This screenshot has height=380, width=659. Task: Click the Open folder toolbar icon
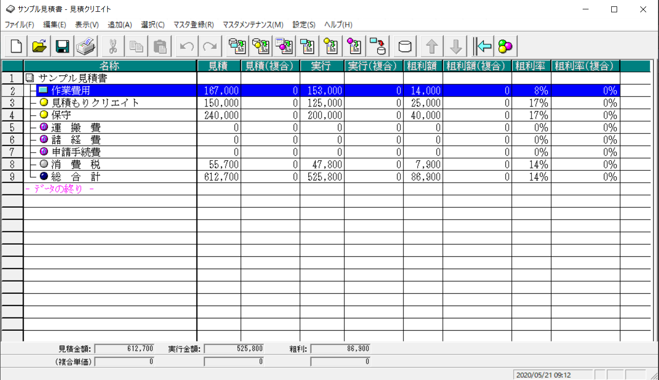(x=39, y=47)
